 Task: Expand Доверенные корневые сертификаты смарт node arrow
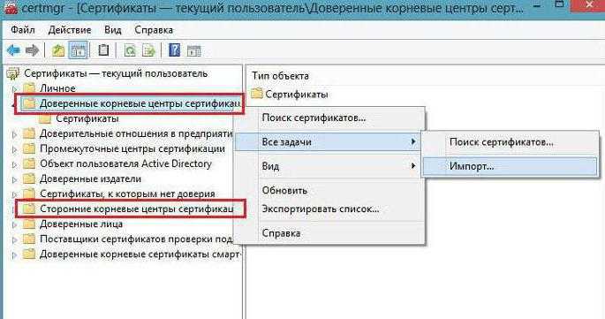tap(15, 254)
